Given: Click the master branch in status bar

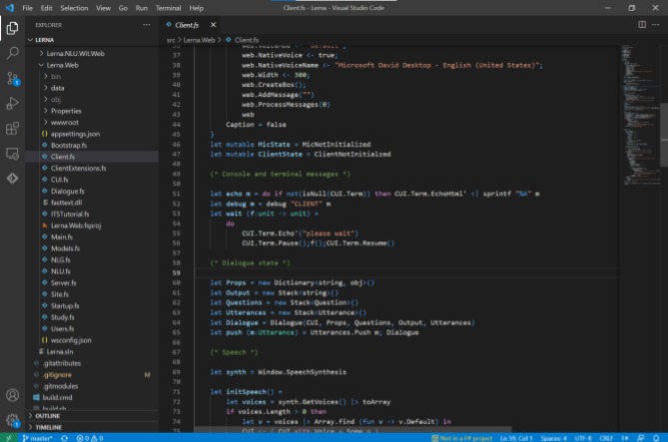Looking at the screenshot, I should 37,437.
